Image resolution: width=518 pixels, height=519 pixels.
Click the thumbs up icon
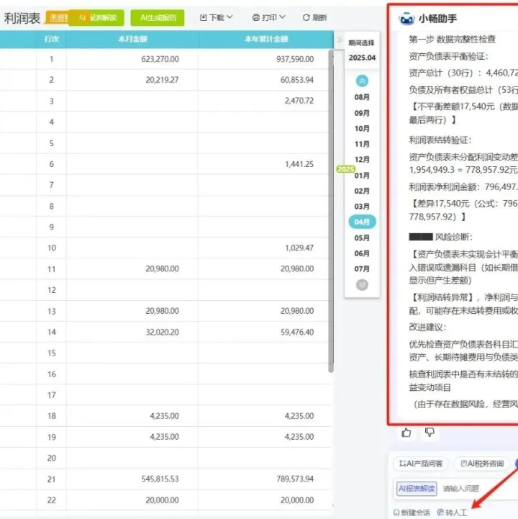point(406,433)
